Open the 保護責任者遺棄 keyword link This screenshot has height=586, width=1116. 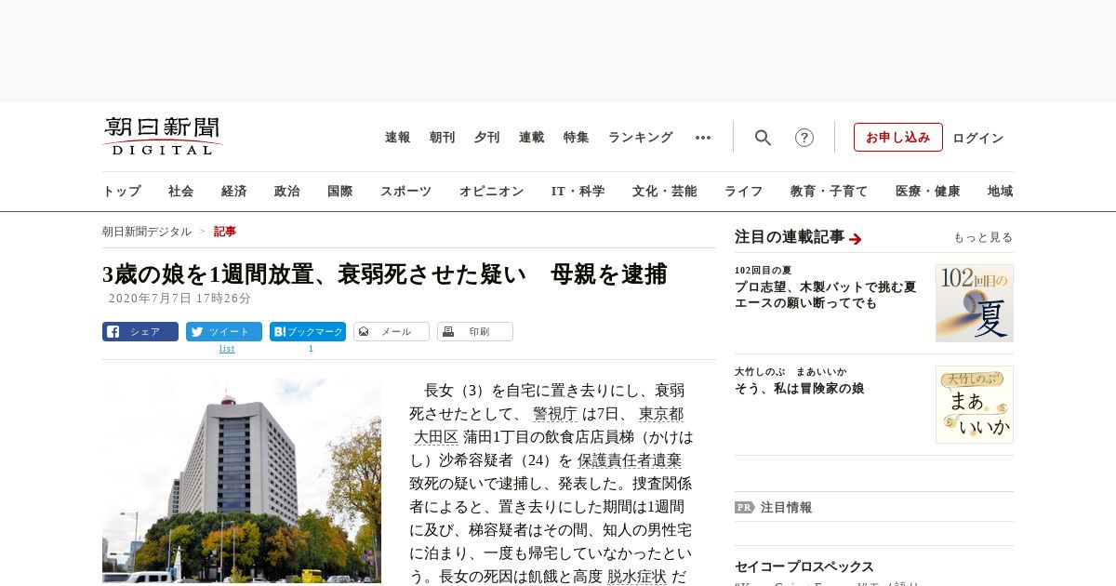point(630,460)
